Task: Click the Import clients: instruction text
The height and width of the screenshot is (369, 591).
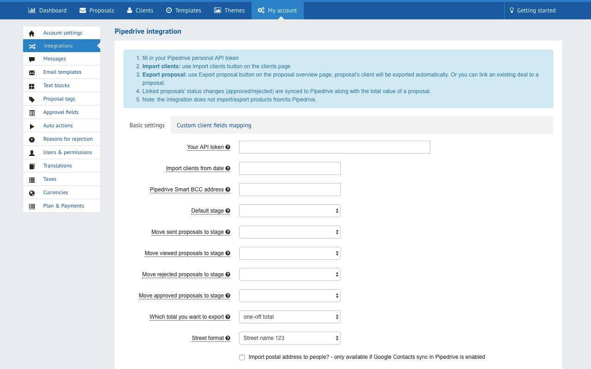Action: [x=161, y=66]
